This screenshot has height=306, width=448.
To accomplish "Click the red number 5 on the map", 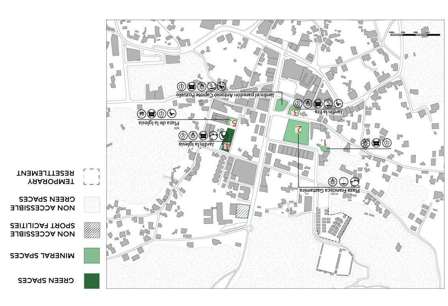I will (233, 123).
